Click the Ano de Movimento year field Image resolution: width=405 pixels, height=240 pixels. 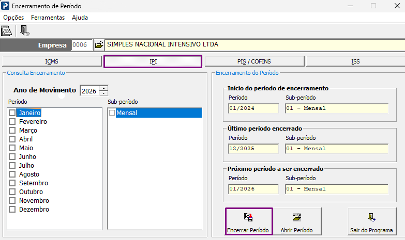pyautogui.click(x=89, y=91)
